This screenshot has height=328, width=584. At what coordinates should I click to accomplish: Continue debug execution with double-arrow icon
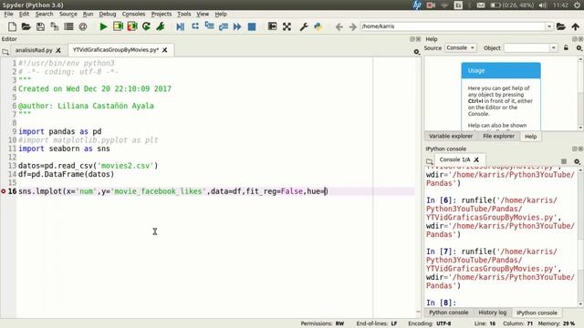pyautogui.click(x=237, y=26)
